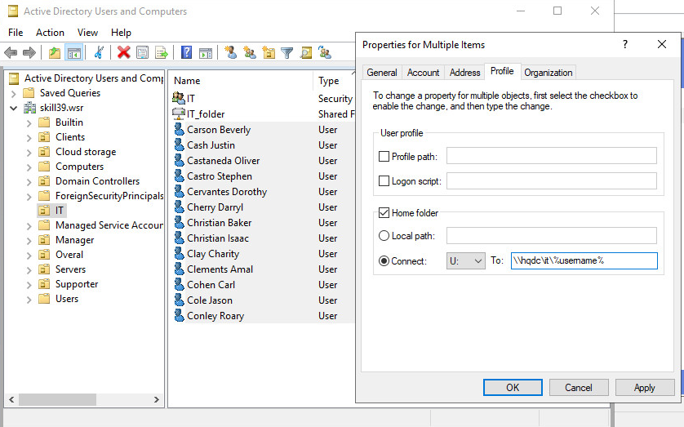Viewport: 684px width, 427px height.
Task: Click the Clients OU folder icon
Action: [x=44, y=137]
